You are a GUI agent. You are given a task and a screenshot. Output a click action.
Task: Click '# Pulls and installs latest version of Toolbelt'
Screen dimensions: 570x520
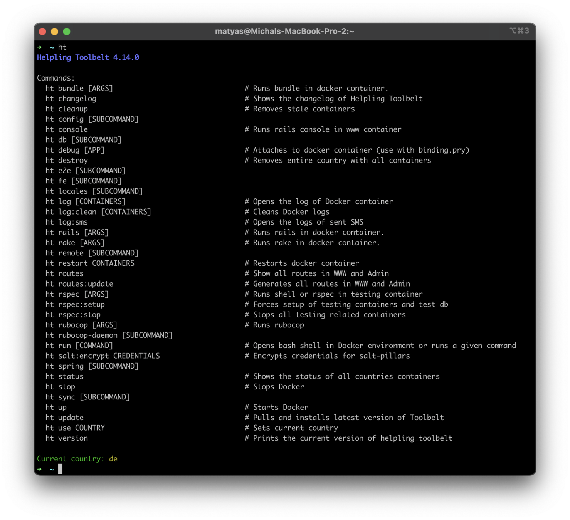tap(345, 418)
